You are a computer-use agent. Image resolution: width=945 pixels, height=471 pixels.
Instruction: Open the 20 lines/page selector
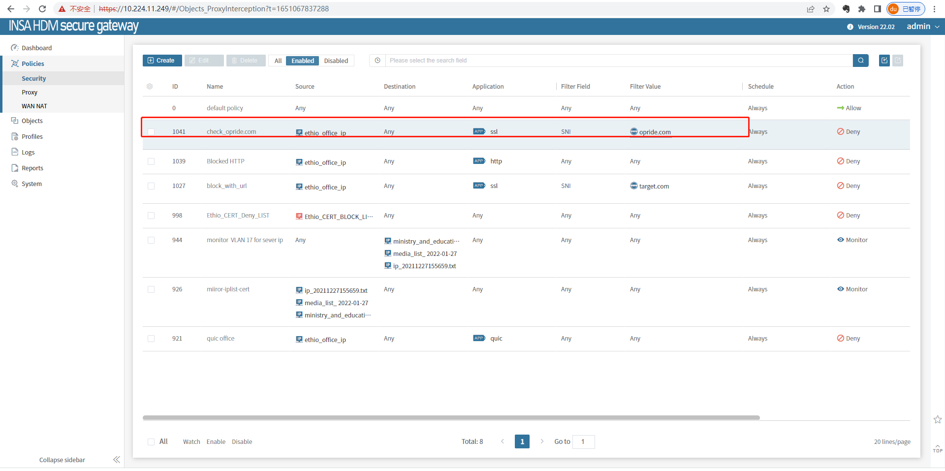(892, 442)
